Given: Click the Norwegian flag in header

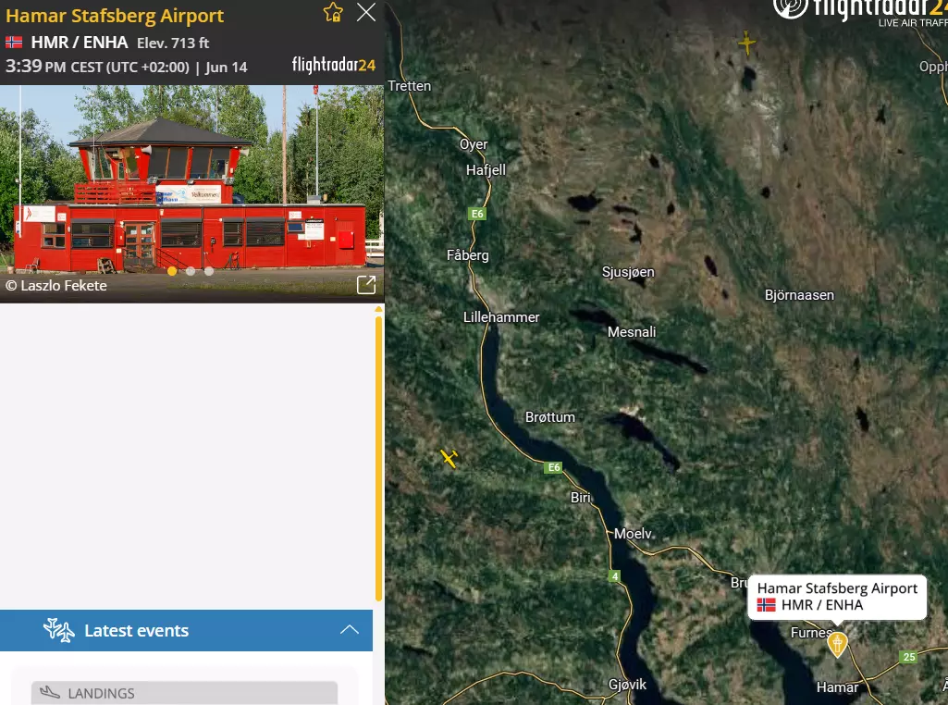Looking at the screenshot, I should pyautogui.click(x=14, y=43).
